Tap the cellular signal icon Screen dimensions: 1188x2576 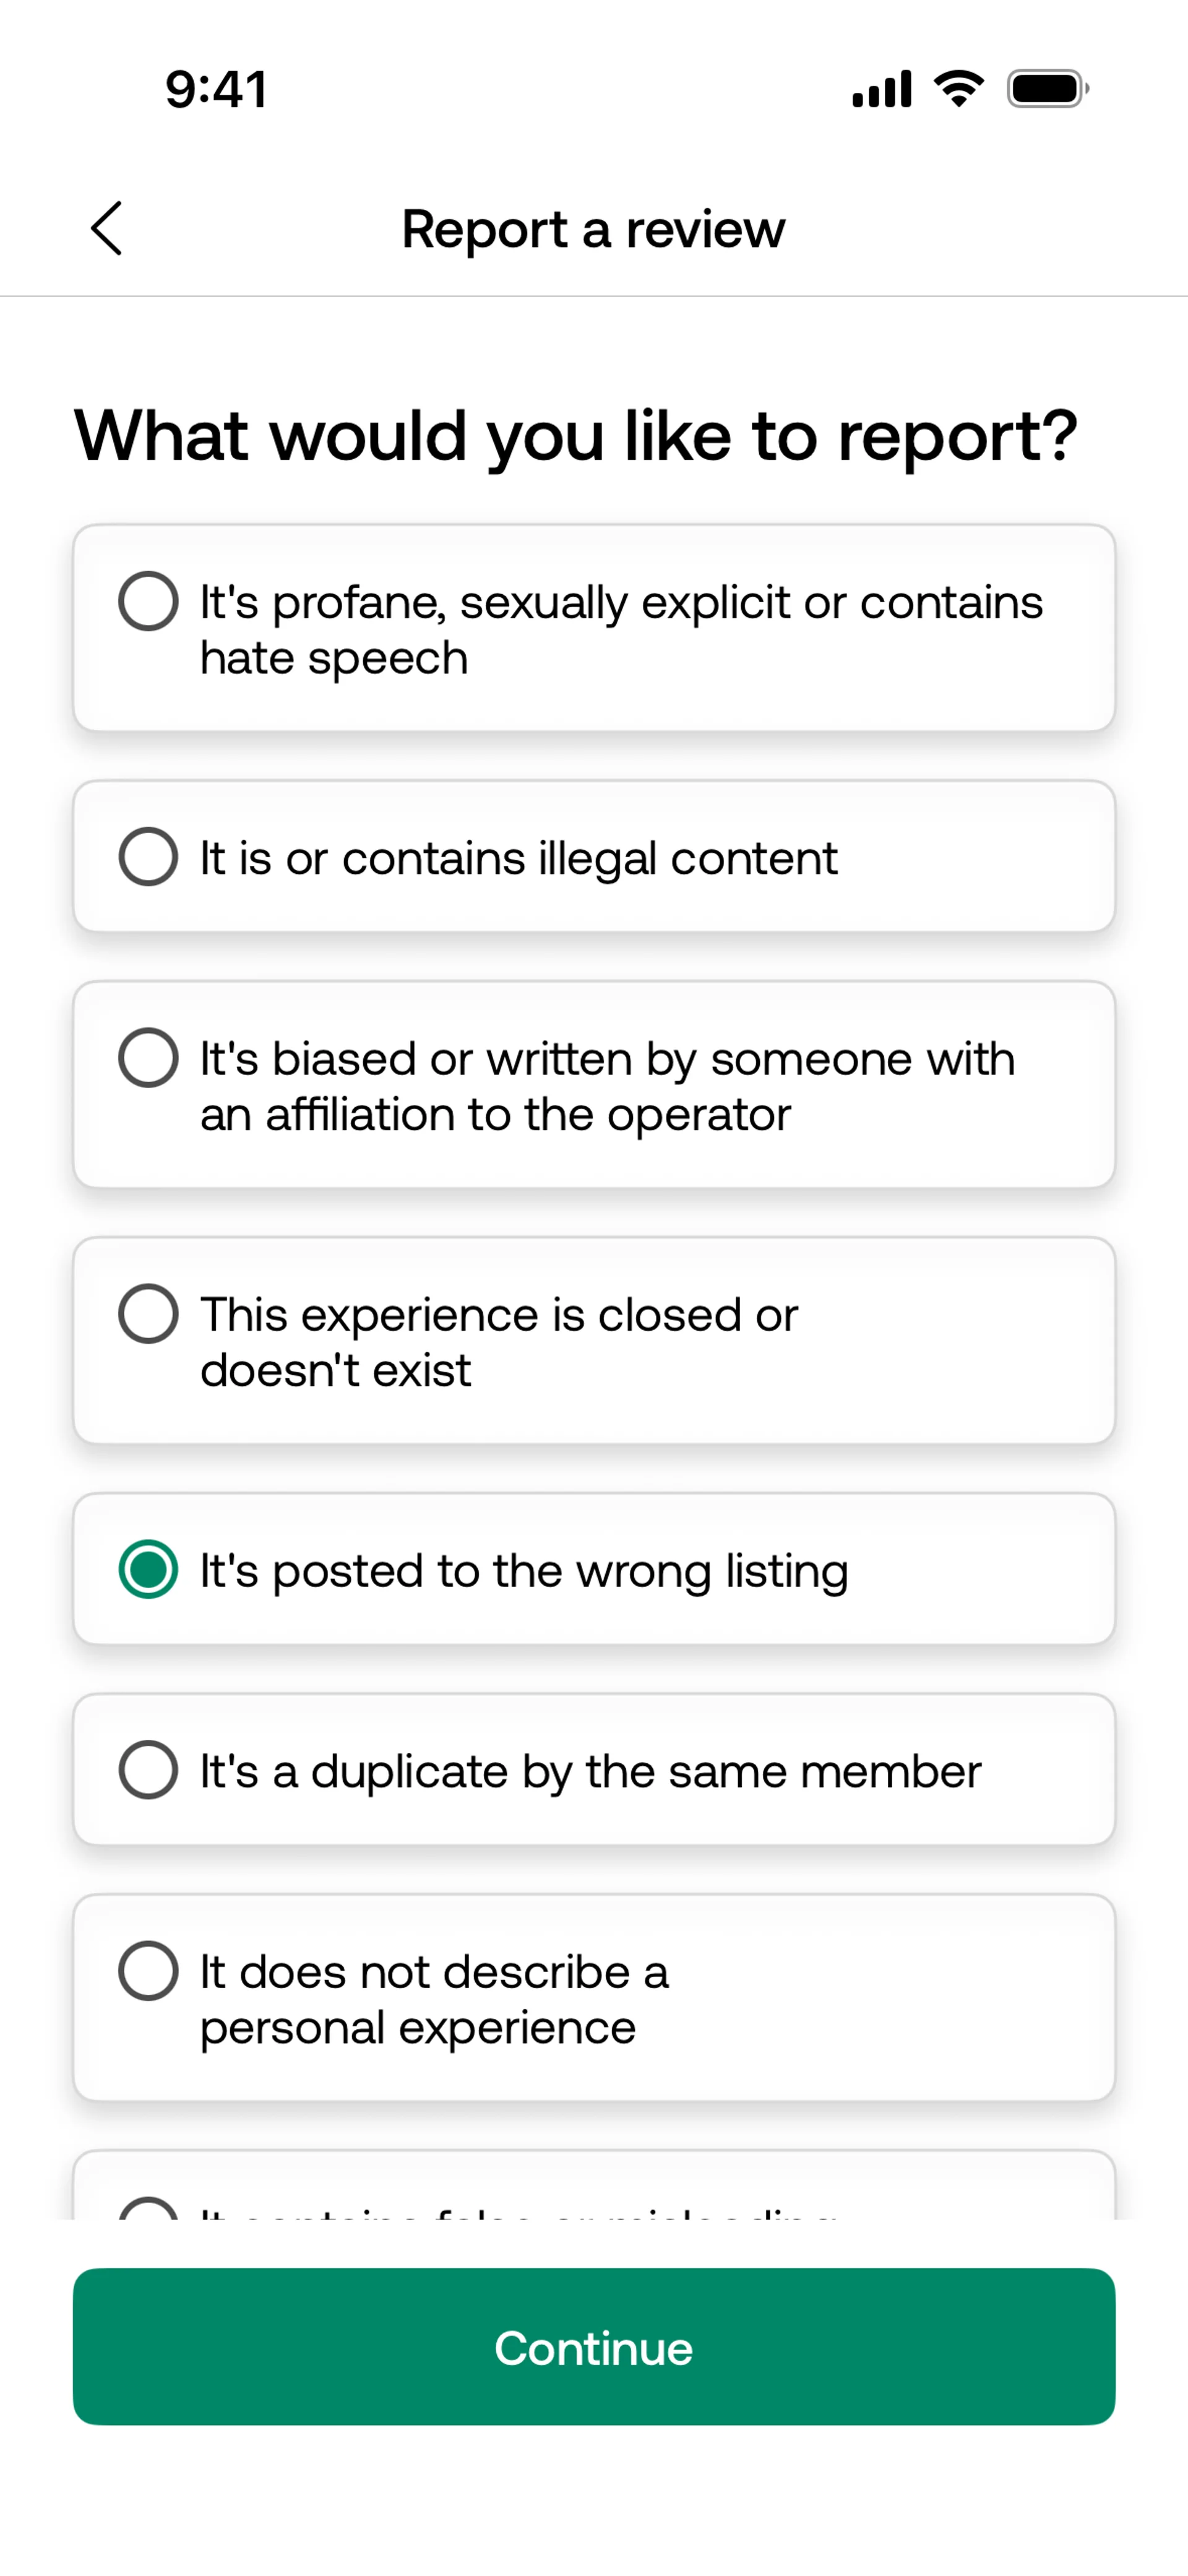(x=881, y=89)
